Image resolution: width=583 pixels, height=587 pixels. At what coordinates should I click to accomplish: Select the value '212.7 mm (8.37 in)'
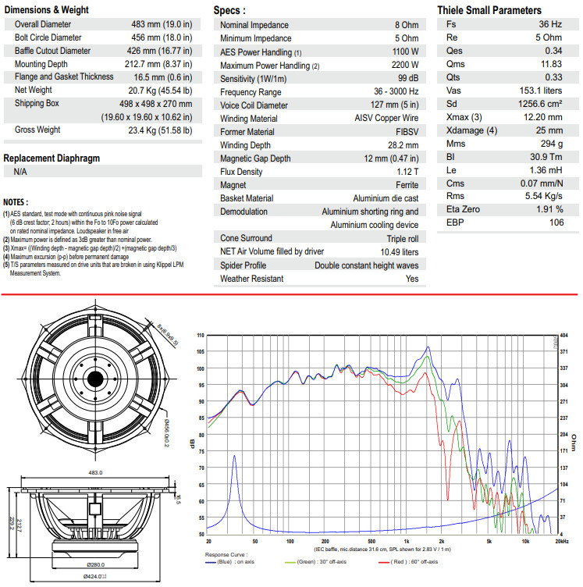pos(158,64)
